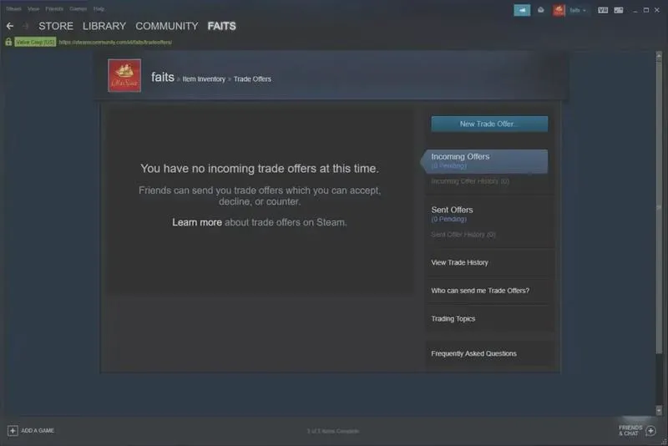Open Friends & Chat plus icon
Viewport: 668px width, 446px height.
point(650,431)
